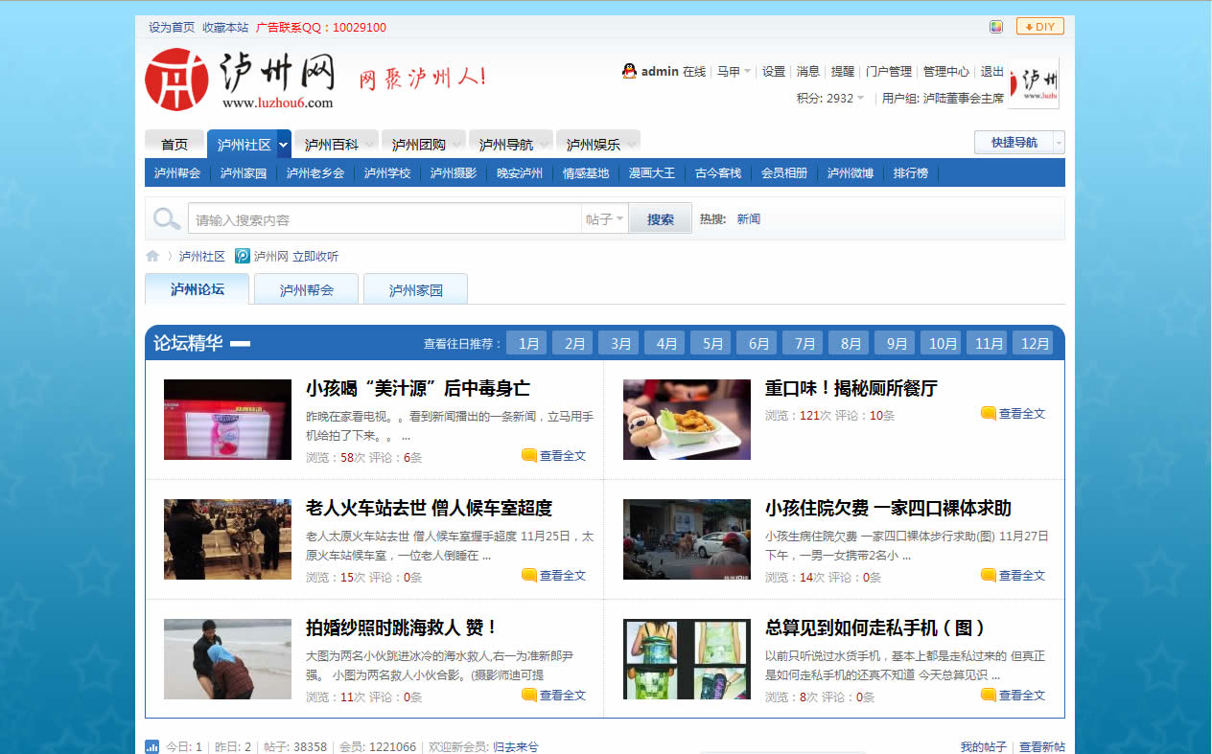The width and height of the screenshot is (1212, 754).
Task: Open the 设置 link
Action: [774, 72]
